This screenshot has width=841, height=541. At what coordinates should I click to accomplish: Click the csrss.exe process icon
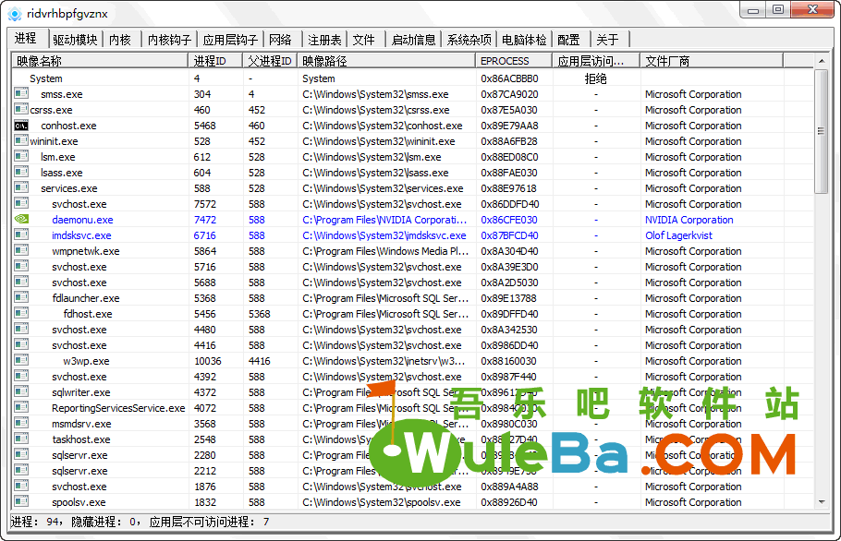tap(21, 109)
